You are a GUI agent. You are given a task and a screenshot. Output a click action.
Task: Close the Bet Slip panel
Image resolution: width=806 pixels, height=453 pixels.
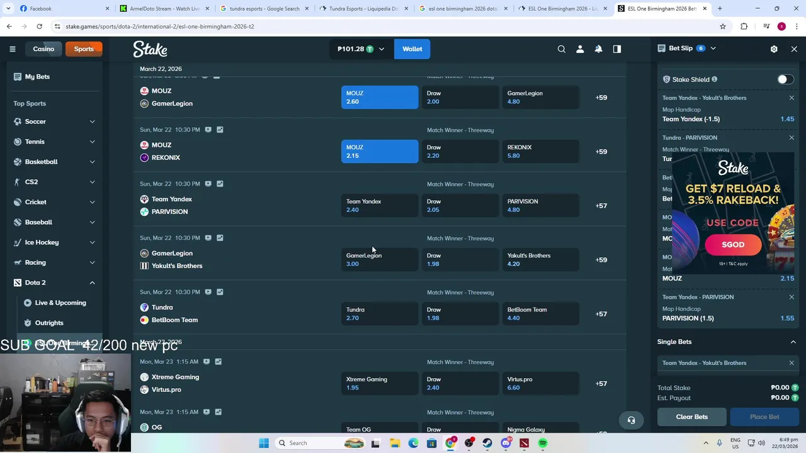pyautogui.click(x=793, y=48)
